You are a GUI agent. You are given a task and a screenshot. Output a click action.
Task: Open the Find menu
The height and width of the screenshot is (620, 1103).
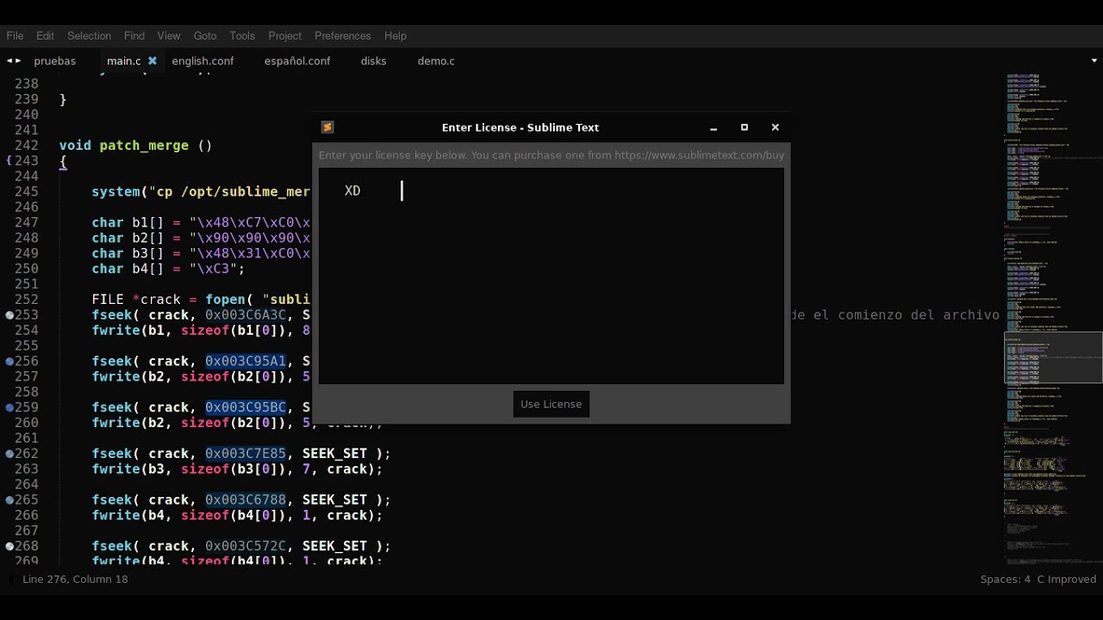tap(134, 35)
